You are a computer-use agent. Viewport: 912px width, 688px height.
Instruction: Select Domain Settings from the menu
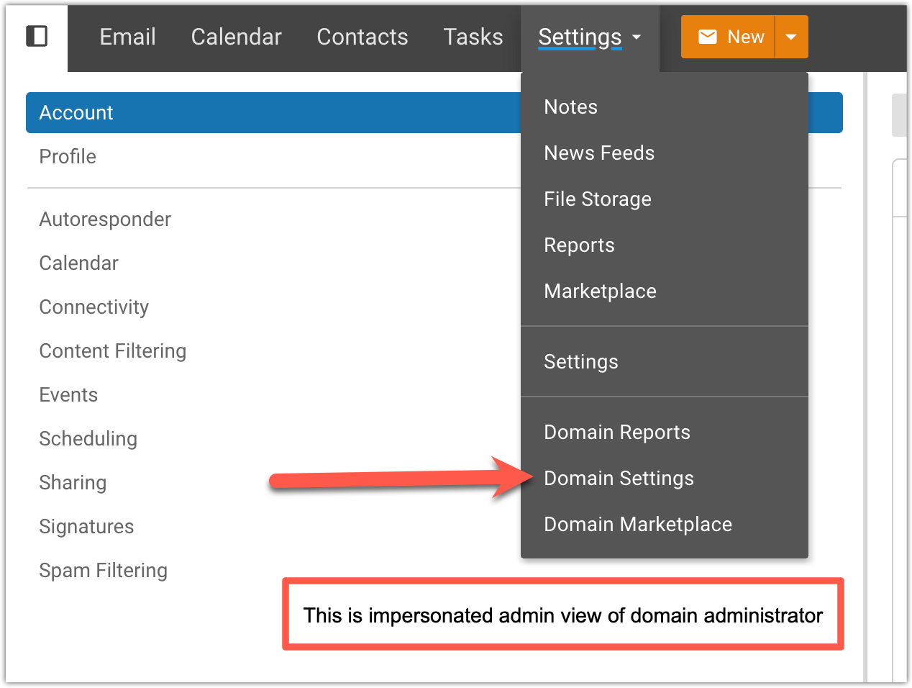pyautogui.click(x=619, y=479)
